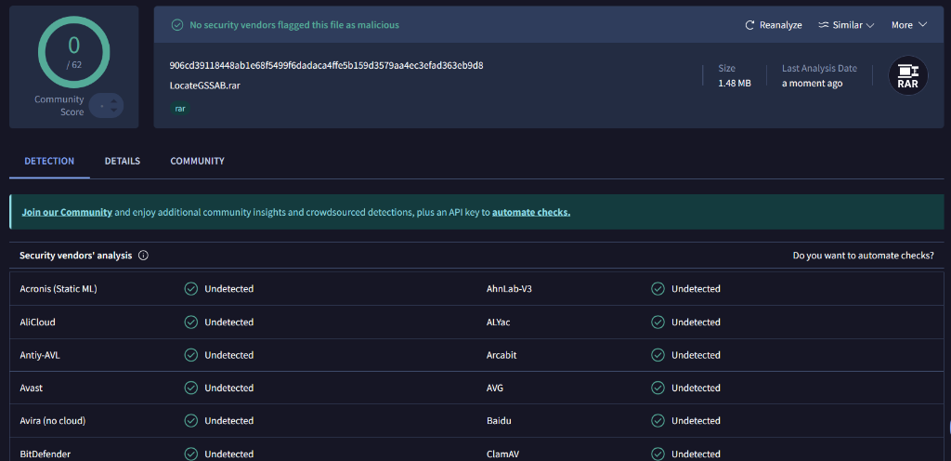Screen dimensions: 951x461
Task: Click the AVG undetected checkmark icon
Action: [x=658, y=388]
